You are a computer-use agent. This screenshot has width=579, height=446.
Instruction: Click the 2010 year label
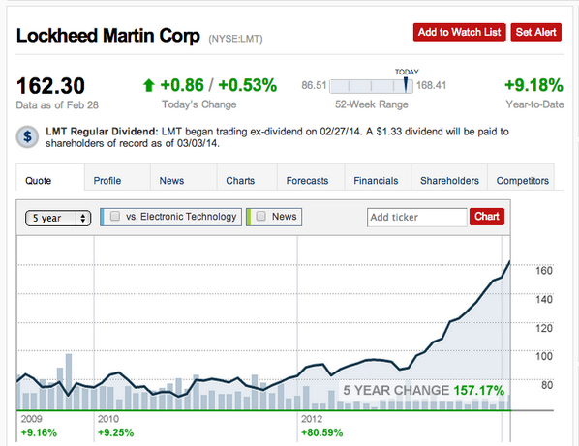pyautogui.click(x=108, y=419)
